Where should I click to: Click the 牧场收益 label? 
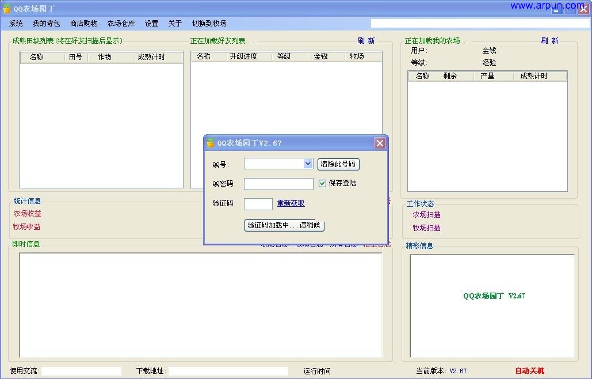27,227
